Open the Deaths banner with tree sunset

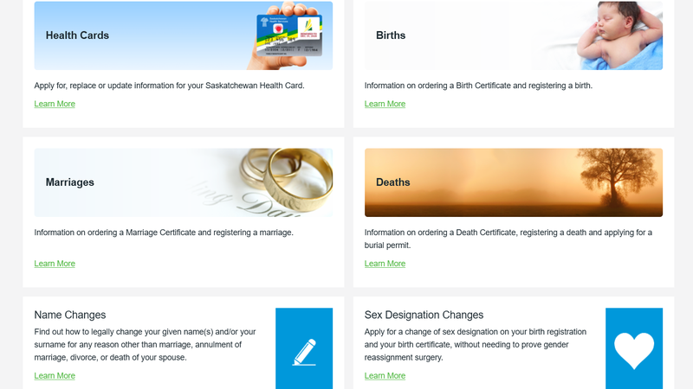[x=514, y=182]
